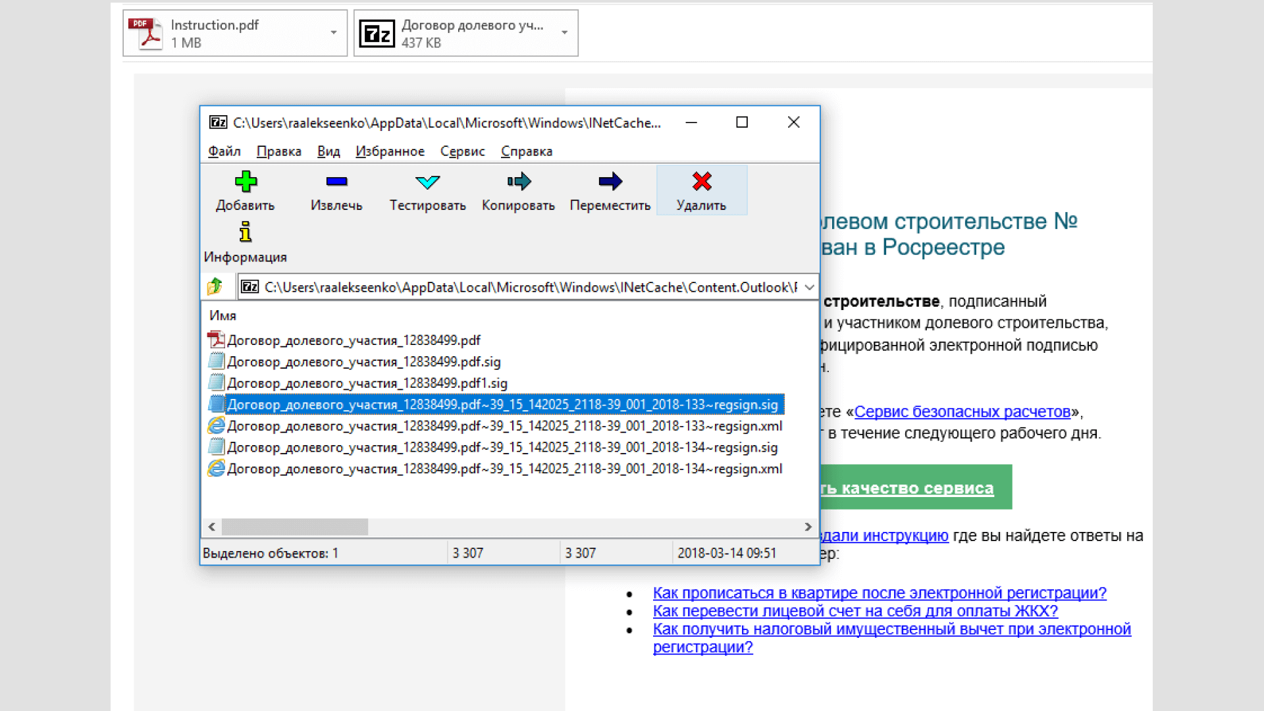Open the Вид menu
Image resolution: width=1264 pixels, height=711 pixels.
click(x=329, y=151)
